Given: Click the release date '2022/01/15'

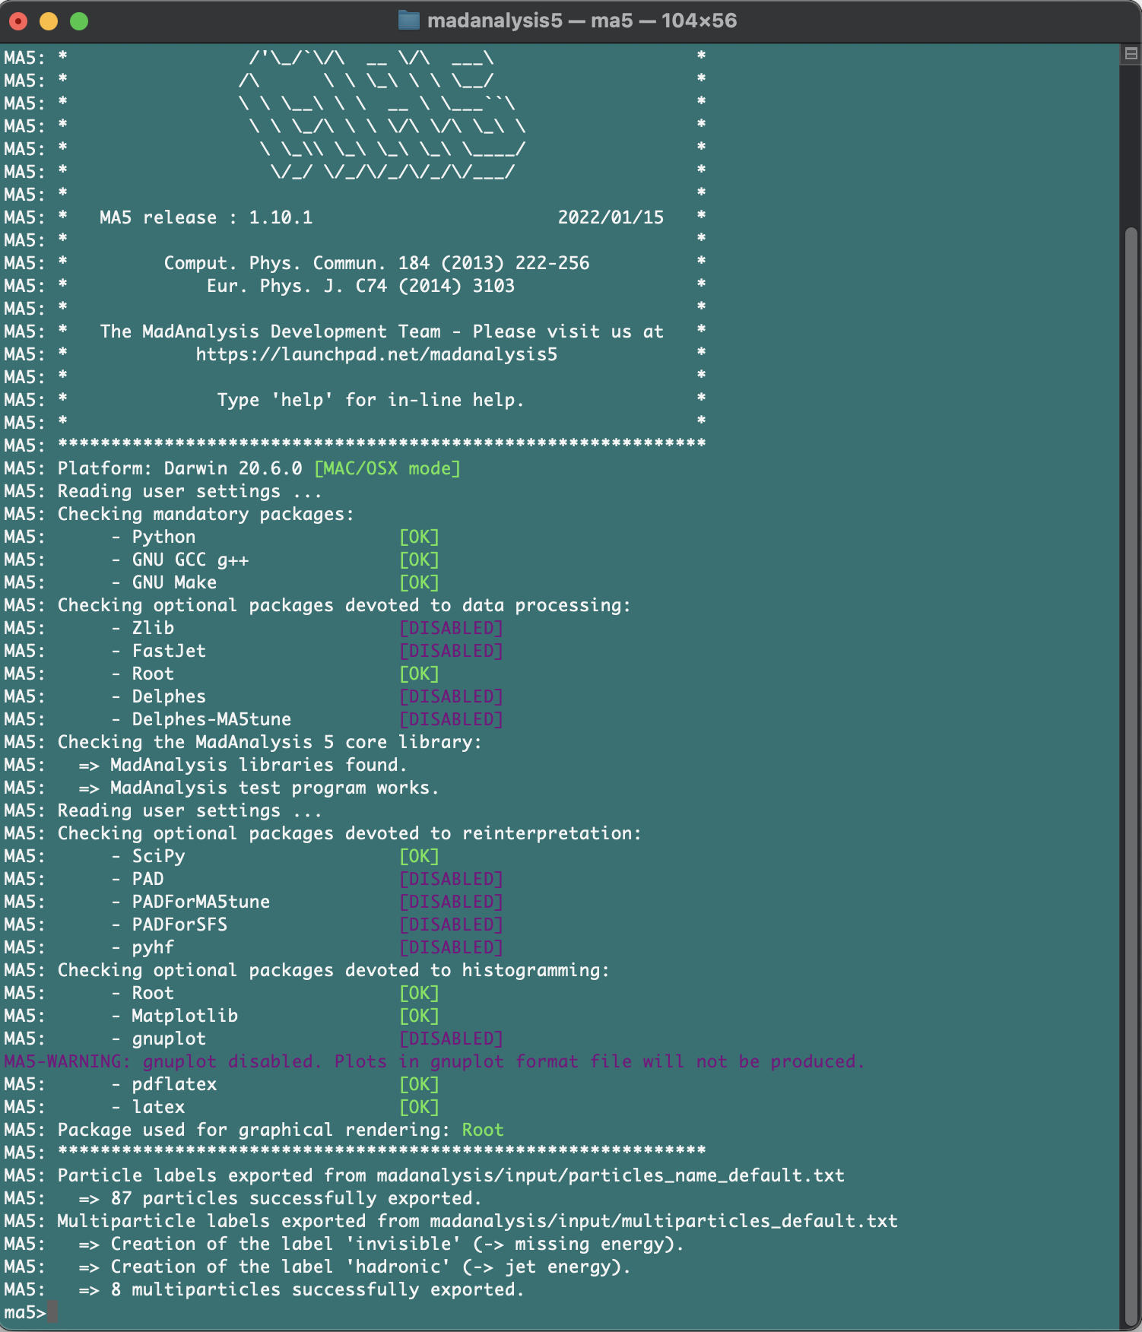Looking at the screenshot, I should coord(611,217).
